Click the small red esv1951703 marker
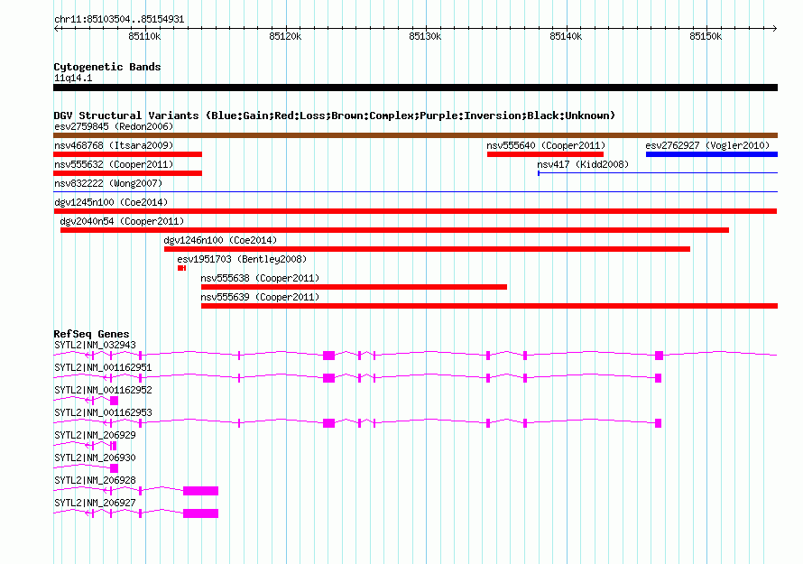Image resolution: width=803 pixels, height=564 pixels. (x=181, y=268)
